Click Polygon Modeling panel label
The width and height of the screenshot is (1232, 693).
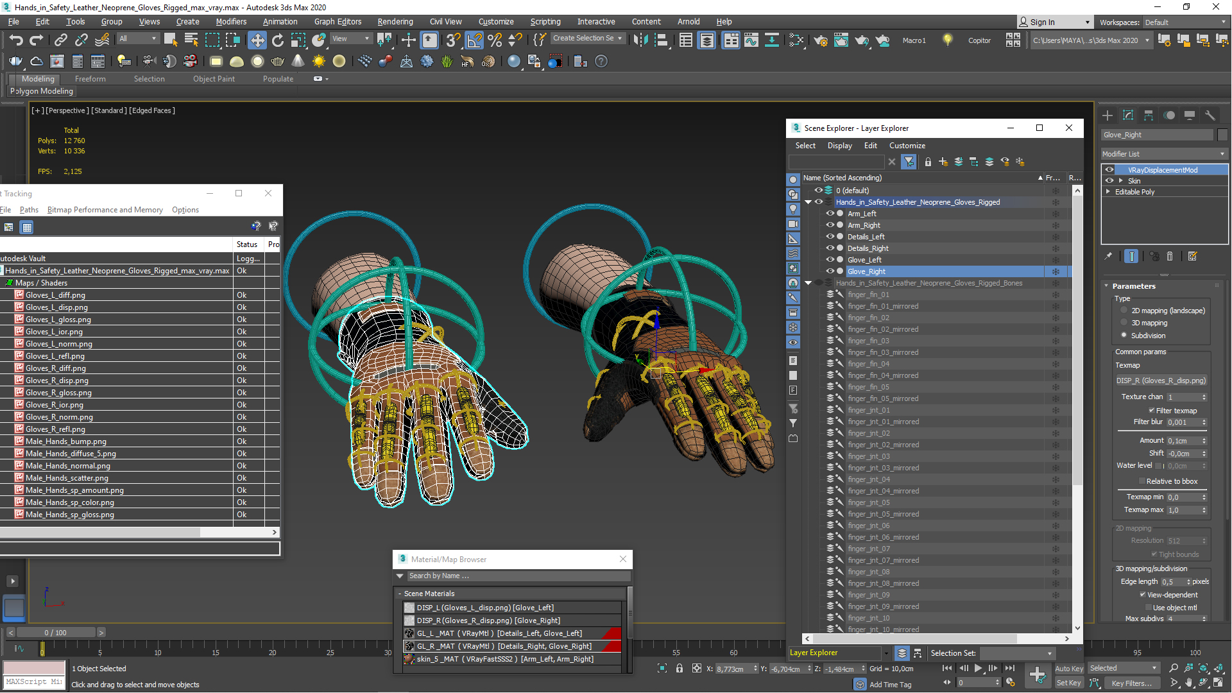point(42,91)
